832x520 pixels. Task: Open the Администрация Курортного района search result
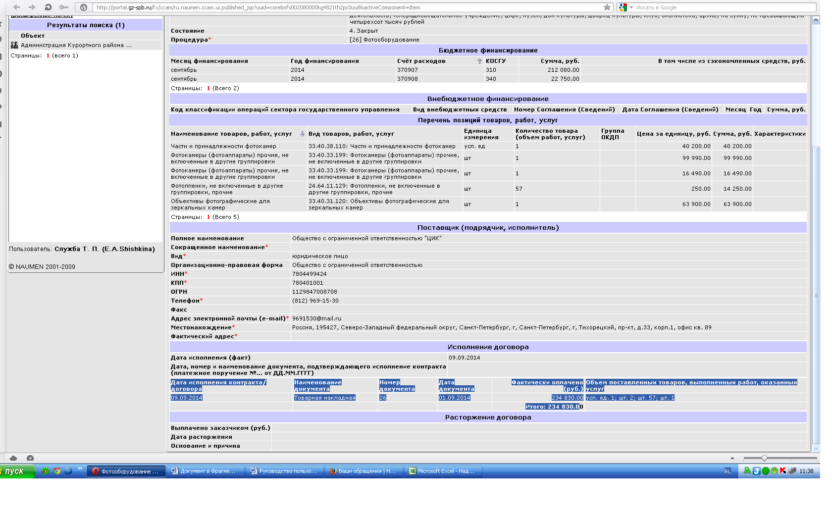pos(76,45)
